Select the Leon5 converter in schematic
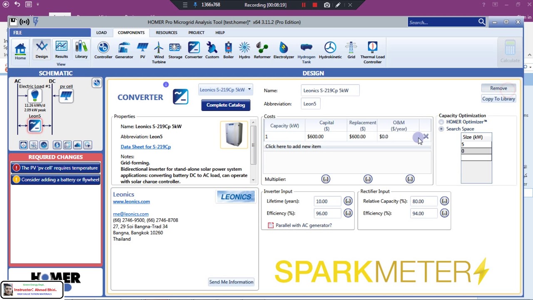Viewport: 533px width, 300px height. click(35, 125)
